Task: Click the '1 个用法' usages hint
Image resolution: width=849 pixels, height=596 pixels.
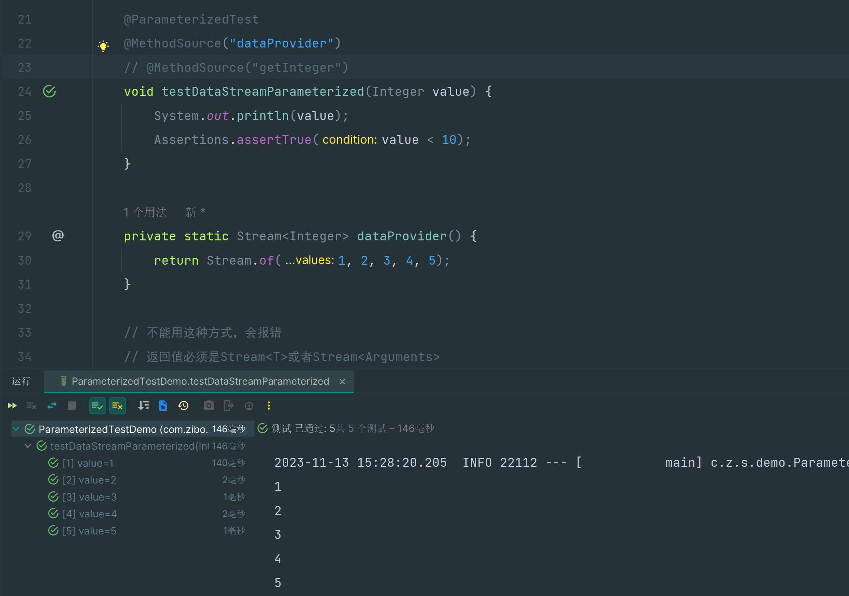Action: pyautogui.click(x=145, y=212)
